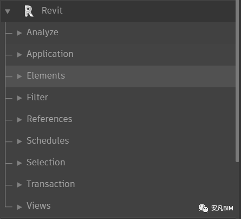
Task: Expand the Elements node arrow
Action: coord(19,76)
